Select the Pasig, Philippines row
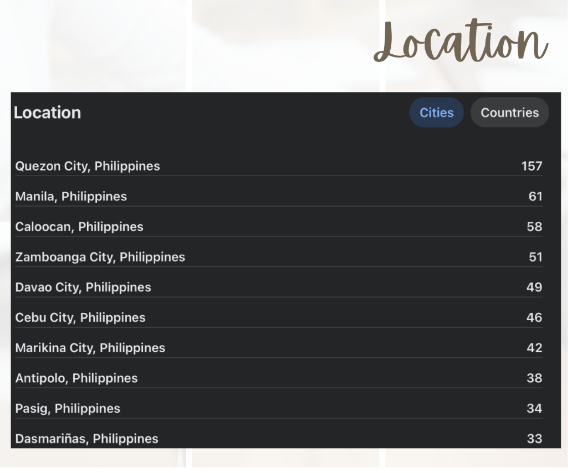 click(279, 408)
